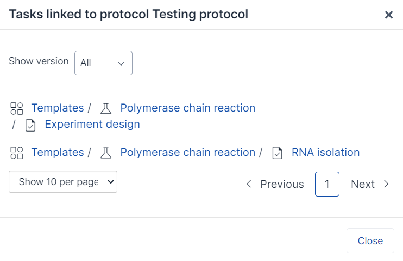Go to the Previous page
403x261 pixels.
pos(275,184)
